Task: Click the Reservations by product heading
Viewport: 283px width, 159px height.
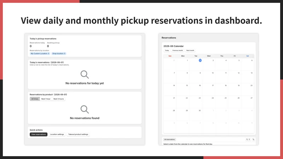Action: [x=48, y=94]
